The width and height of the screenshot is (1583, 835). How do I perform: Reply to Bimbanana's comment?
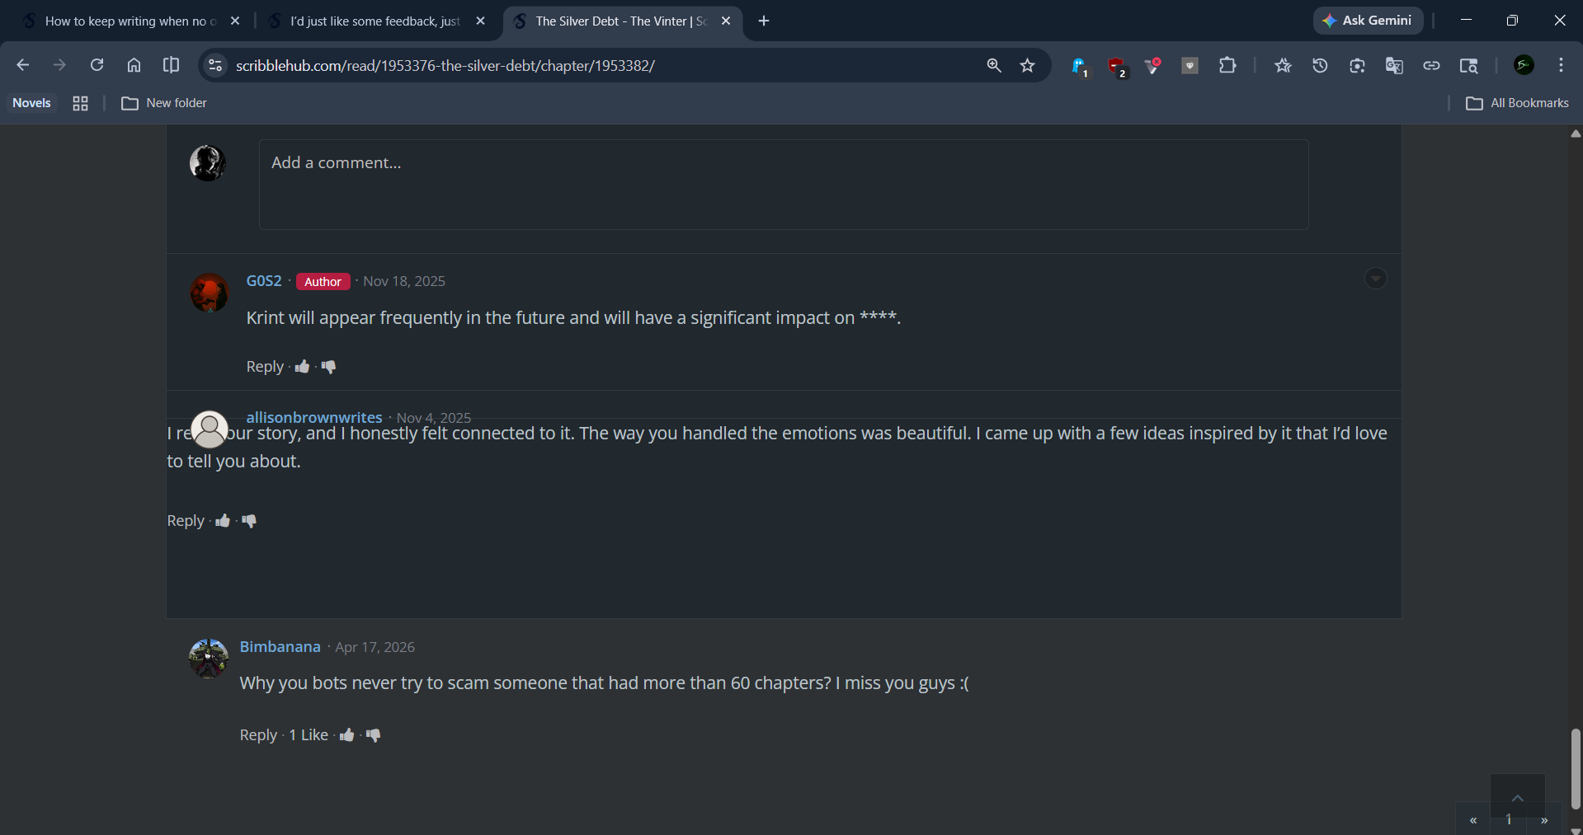(258, 735)
